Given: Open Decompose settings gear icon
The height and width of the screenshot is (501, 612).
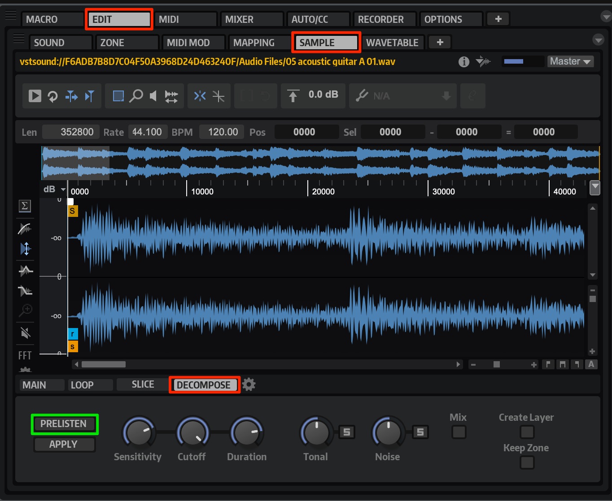Looking at the screenshot, I should (x=249, y=384).
